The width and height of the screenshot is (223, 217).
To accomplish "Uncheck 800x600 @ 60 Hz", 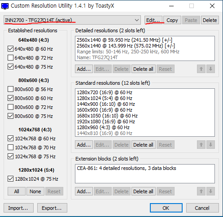I will pos(10,98).
